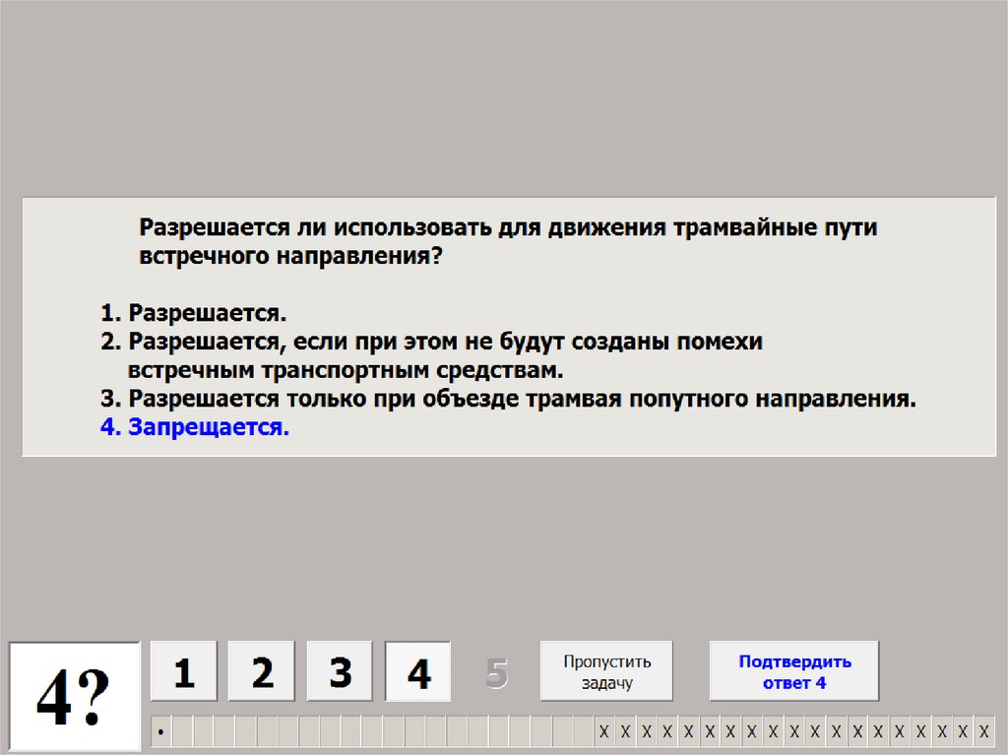This screenshot has height=755, width=1008.
Task: Confirm answer with 'Подтвердить ответ 4'
Action: tap(794, 672)
